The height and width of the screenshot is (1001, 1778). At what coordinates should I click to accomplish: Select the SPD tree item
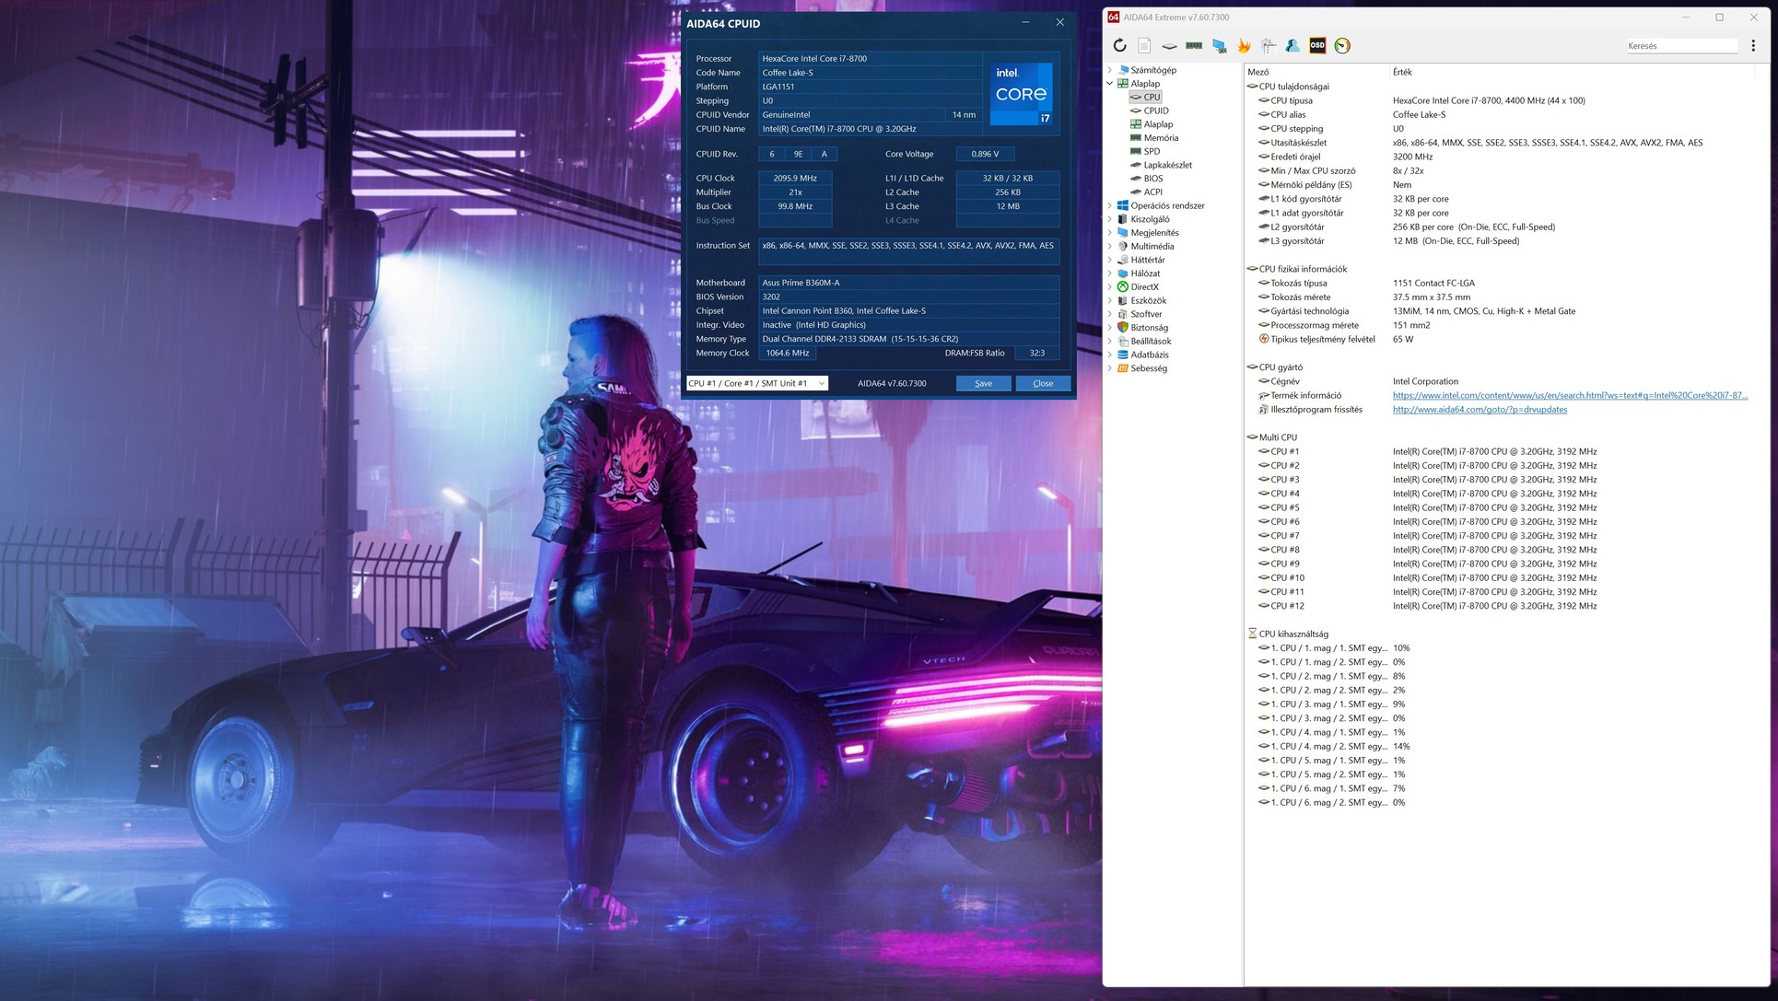point(1152,151)
